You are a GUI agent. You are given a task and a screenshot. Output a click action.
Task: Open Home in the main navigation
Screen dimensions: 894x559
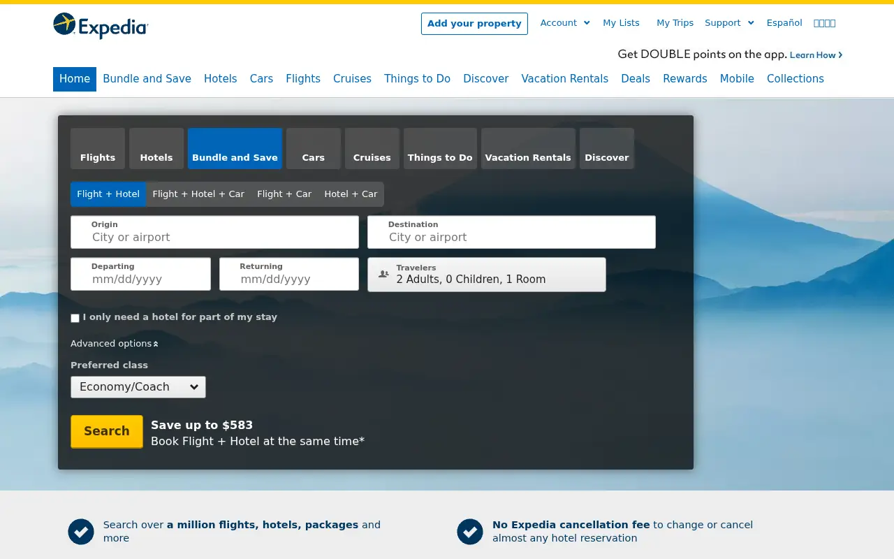75,79
